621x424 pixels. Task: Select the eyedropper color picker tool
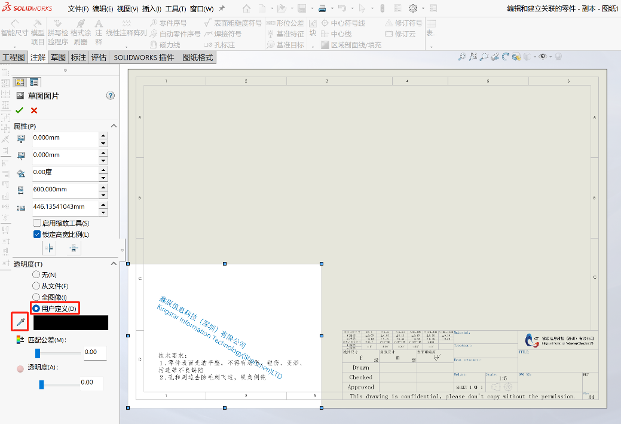(x=20, y=322)
